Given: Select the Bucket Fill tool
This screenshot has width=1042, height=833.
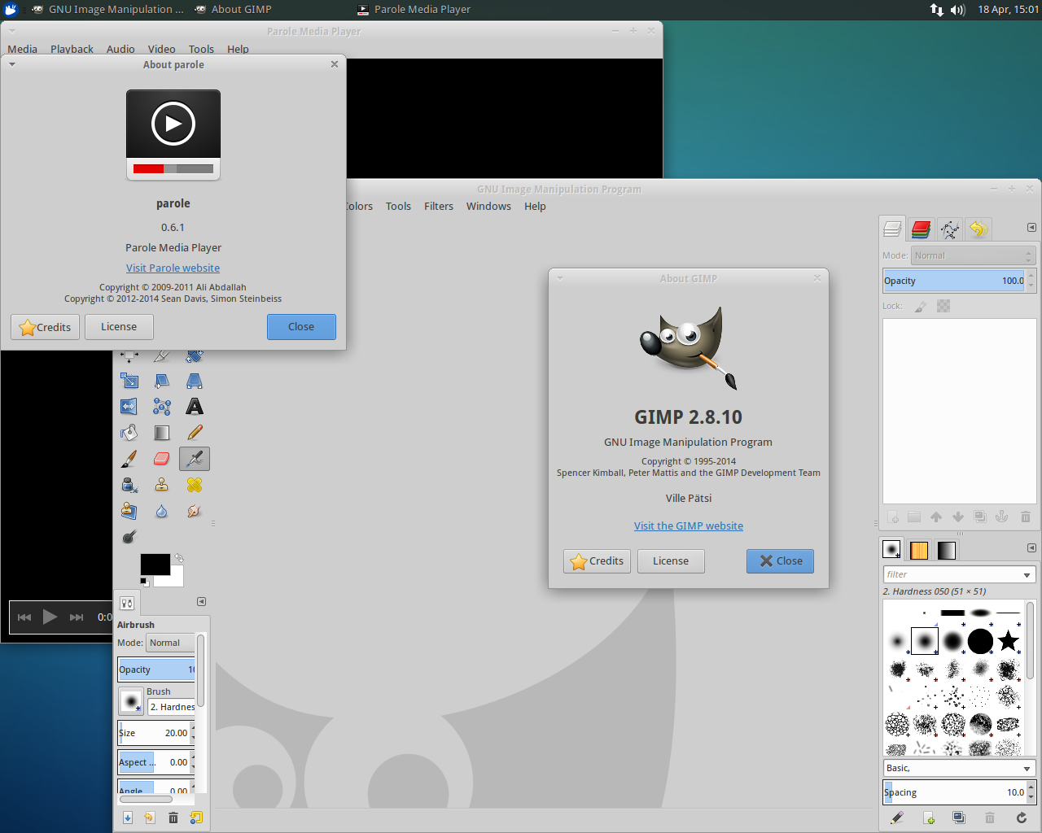Looking at the screenshot, I should (129, 433).
